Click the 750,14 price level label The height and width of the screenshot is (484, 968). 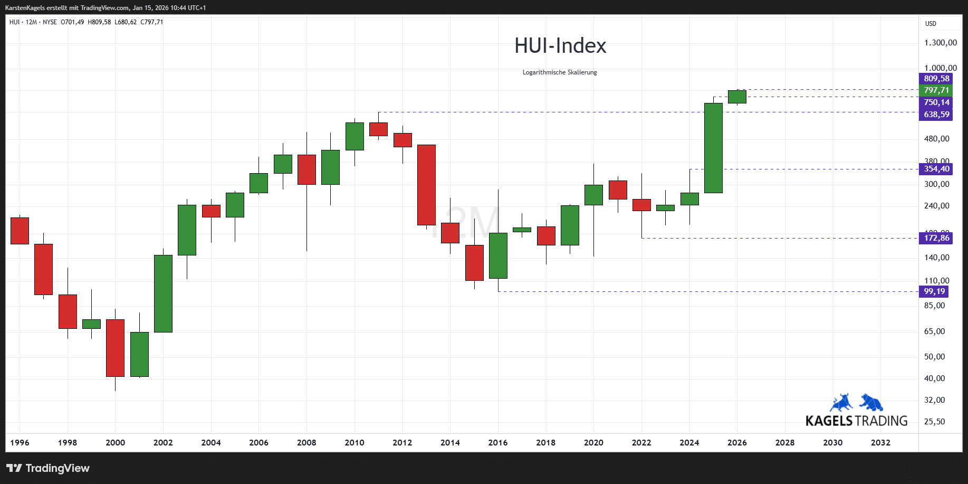click(936, 102)
